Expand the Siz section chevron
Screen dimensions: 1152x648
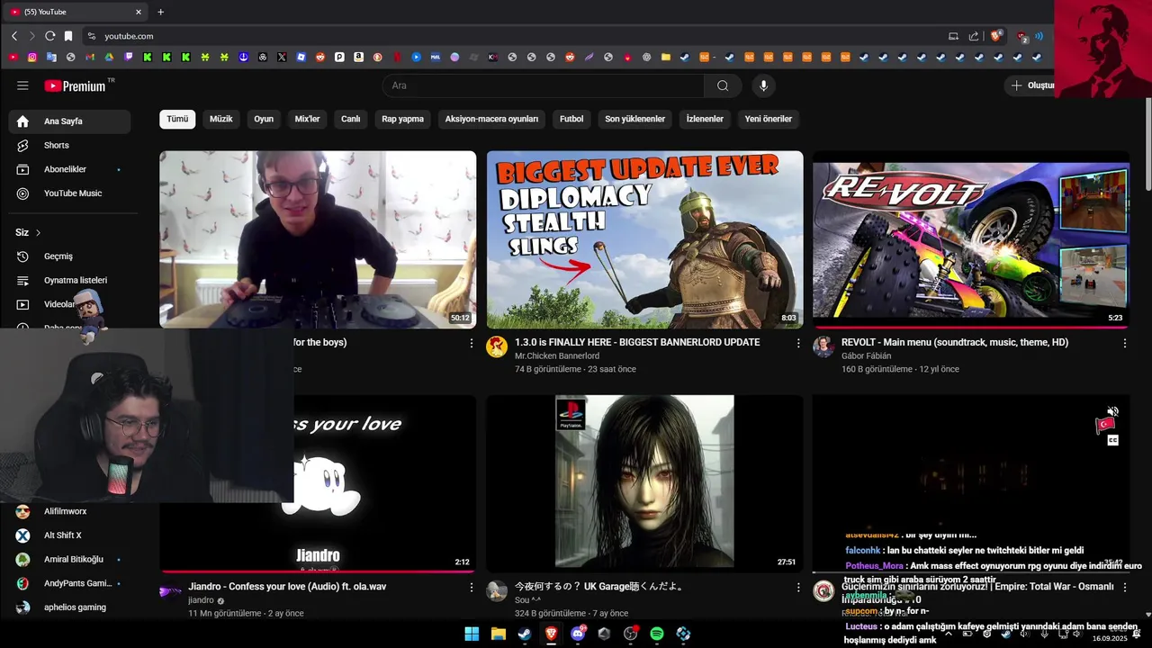[x=38, y=233]
